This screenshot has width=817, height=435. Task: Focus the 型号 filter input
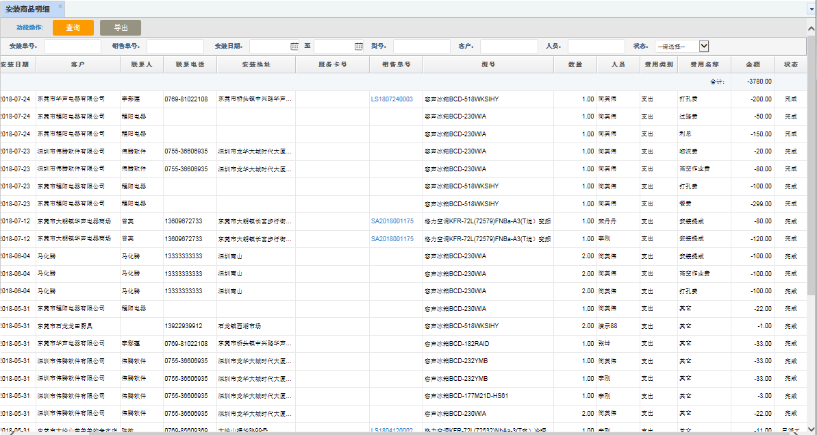coord(422,47)
